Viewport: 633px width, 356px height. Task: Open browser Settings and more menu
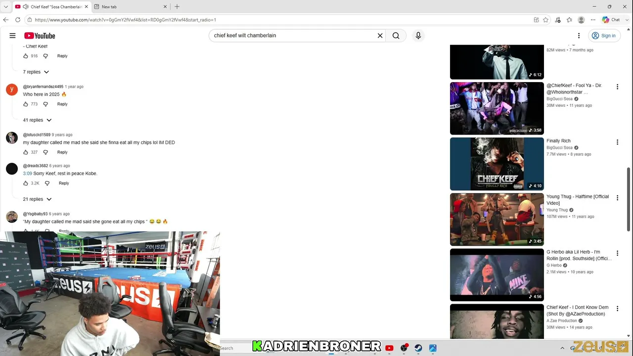click(593, 20)
